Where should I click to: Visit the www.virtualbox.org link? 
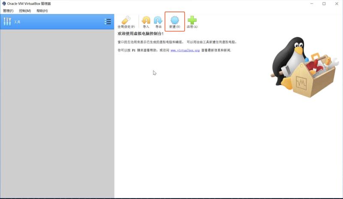tap(185, 50)
